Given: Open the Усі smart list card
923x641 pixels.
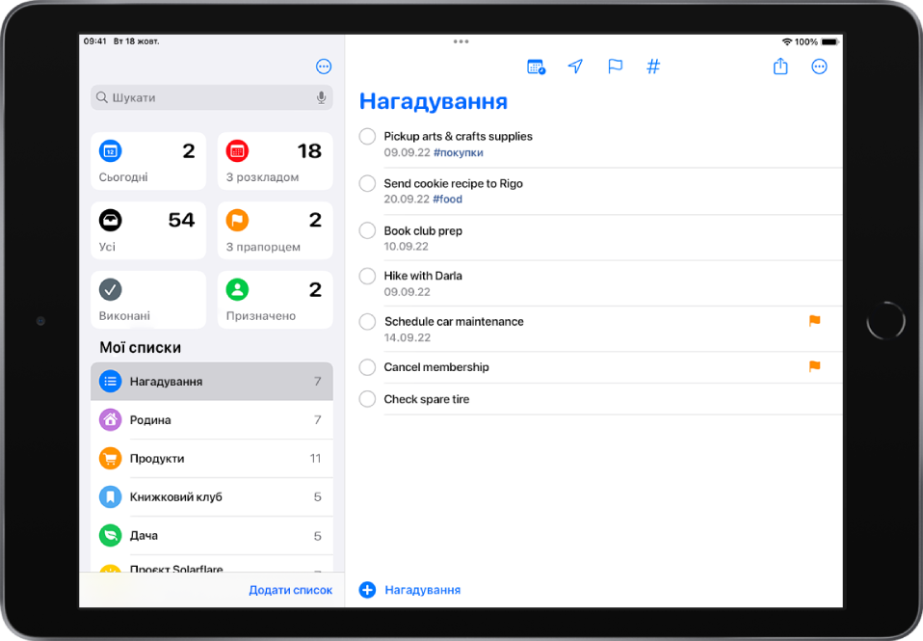Looking at the screenshot, I should pyautogui.click(x=148, y=230).
